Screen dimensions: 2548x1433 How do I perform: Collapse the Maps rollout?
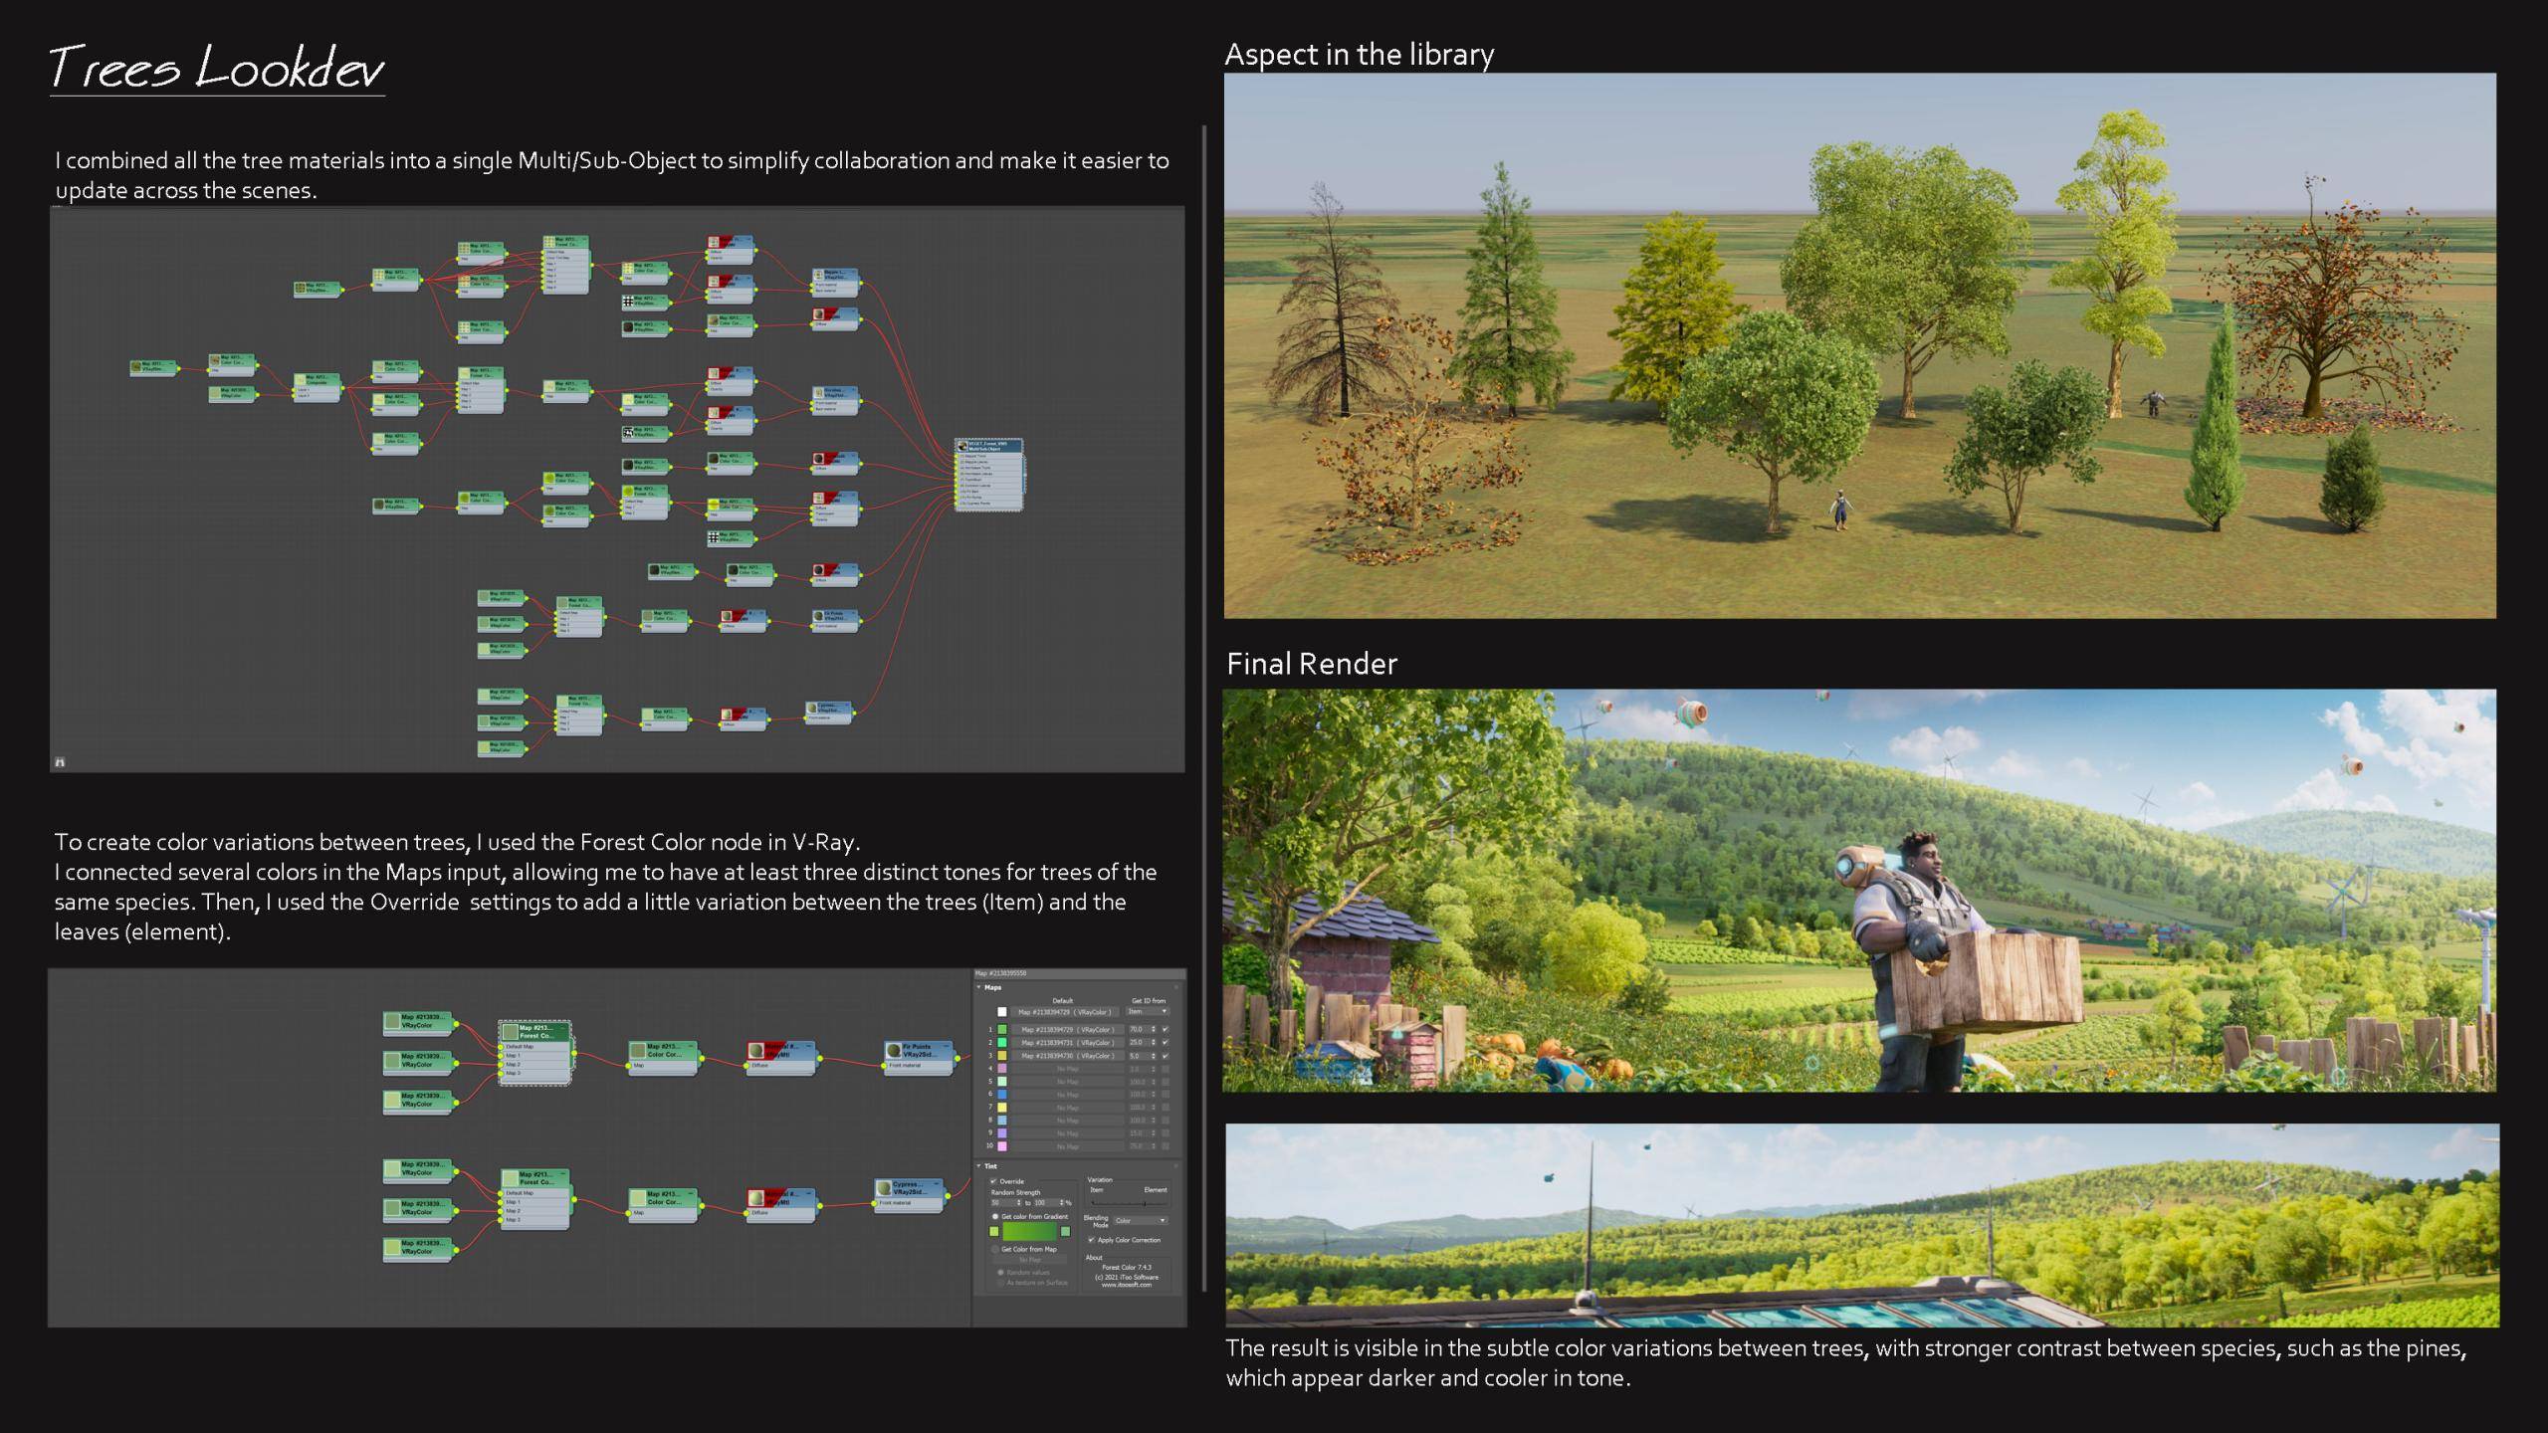pos(978,987)
